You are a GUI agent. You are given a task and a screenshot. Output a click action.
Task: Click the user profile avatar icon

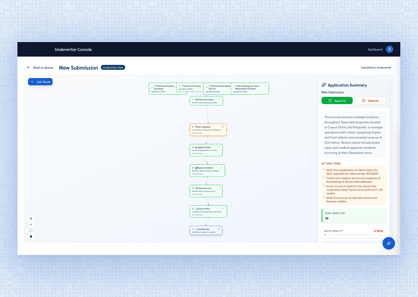pos(390,49)
